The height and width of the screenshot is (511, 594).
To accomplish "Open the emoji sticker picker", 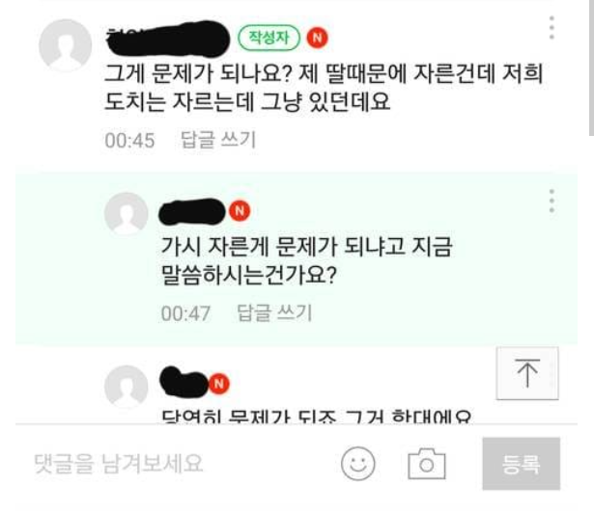I will 357,464.
